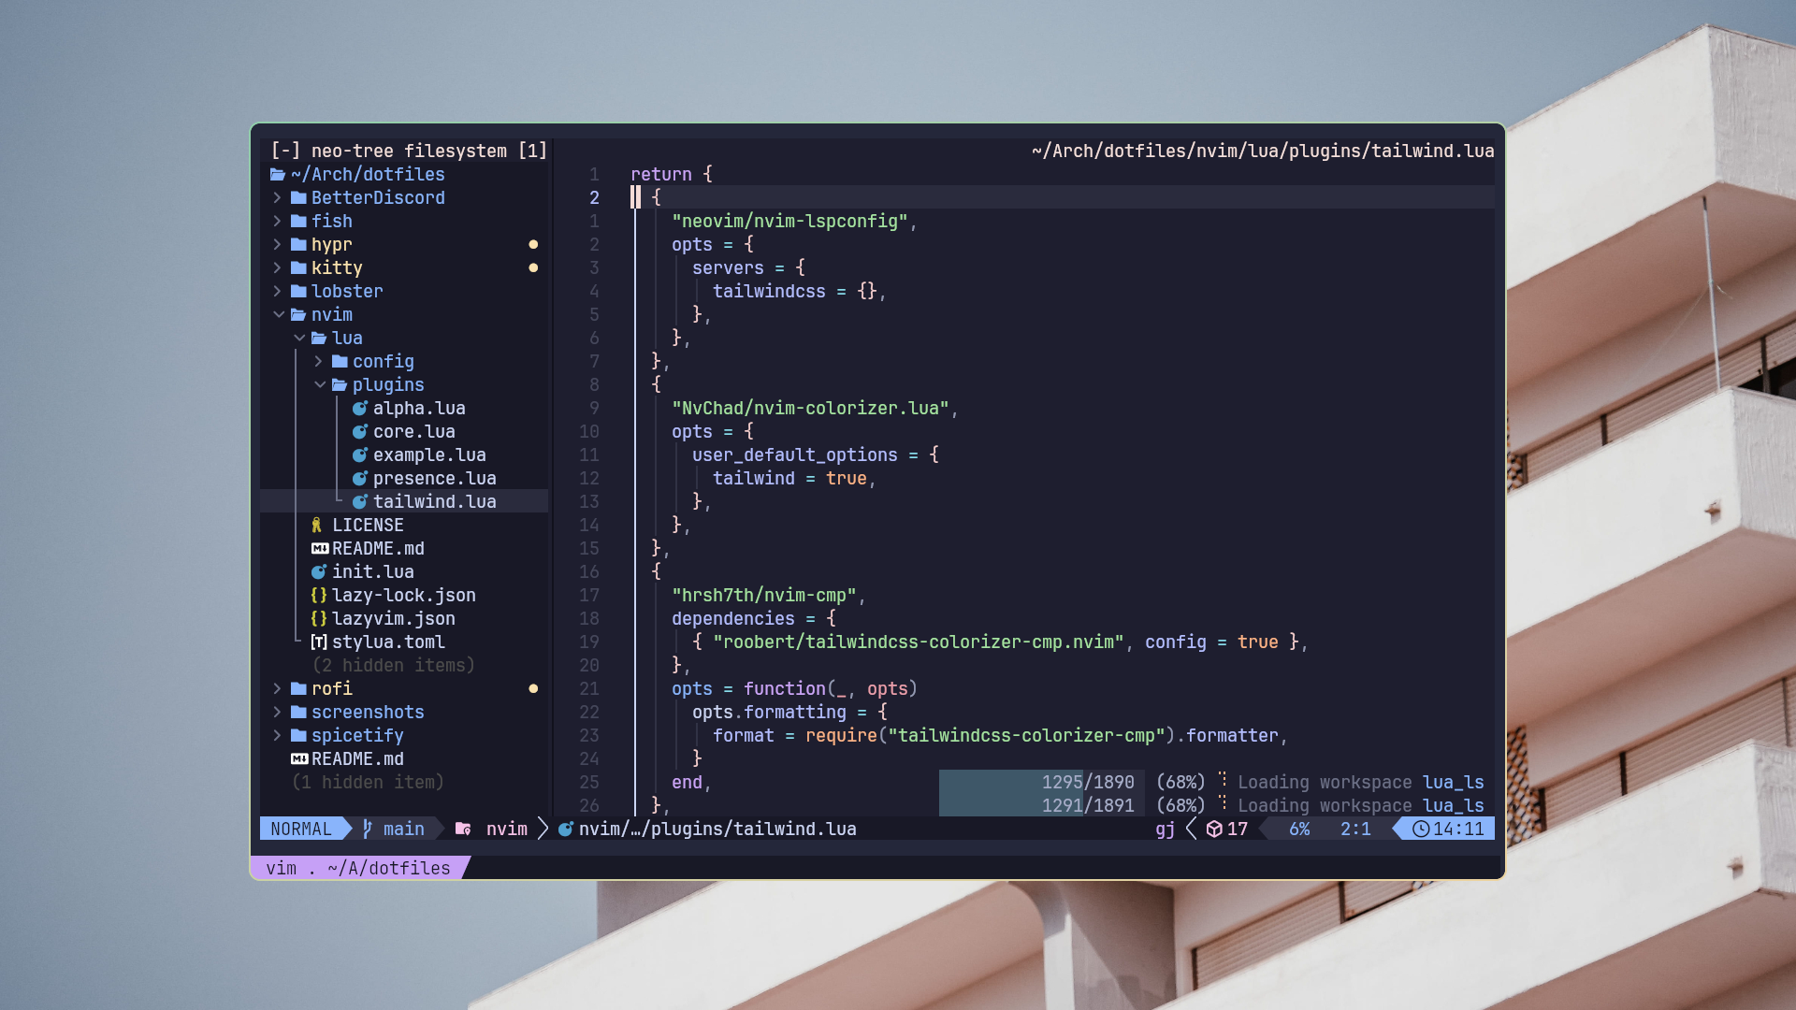Viewport: 1796px width, 1010px height.
Task: Click the git branch icon in statusline
Action: (368, 829)
